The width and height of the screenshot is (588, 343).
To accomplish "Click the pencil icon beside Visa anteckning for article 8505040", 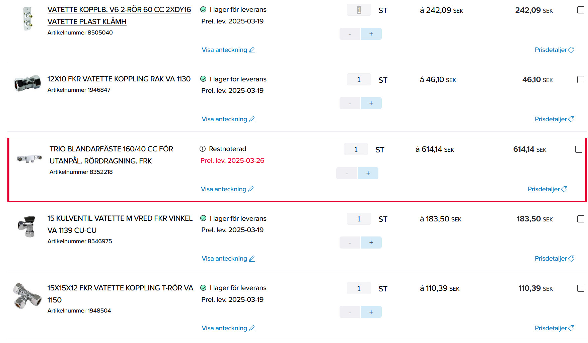I will coord(252,50).
